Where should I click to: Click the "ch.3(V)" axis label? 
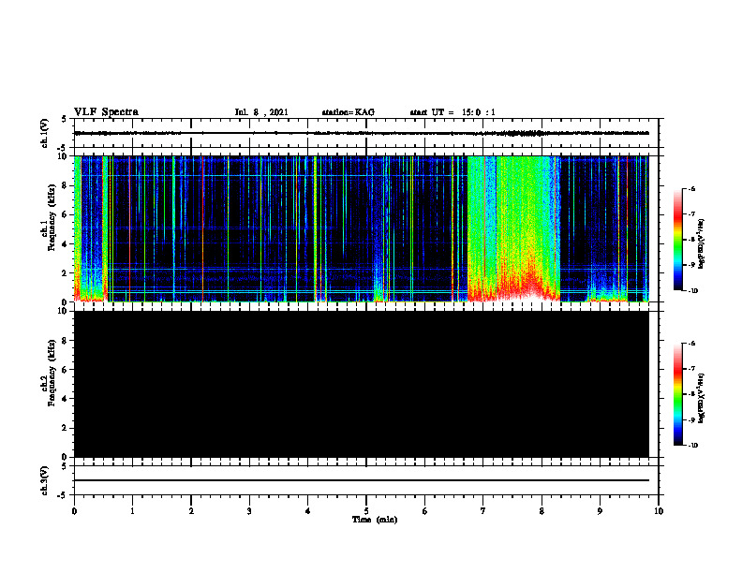44,480
